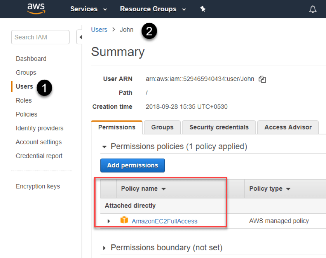The image size is (326, 258).
Task: Click the orange AmazonEC2FullAccess policy box icon
Action: coord(124,221)
